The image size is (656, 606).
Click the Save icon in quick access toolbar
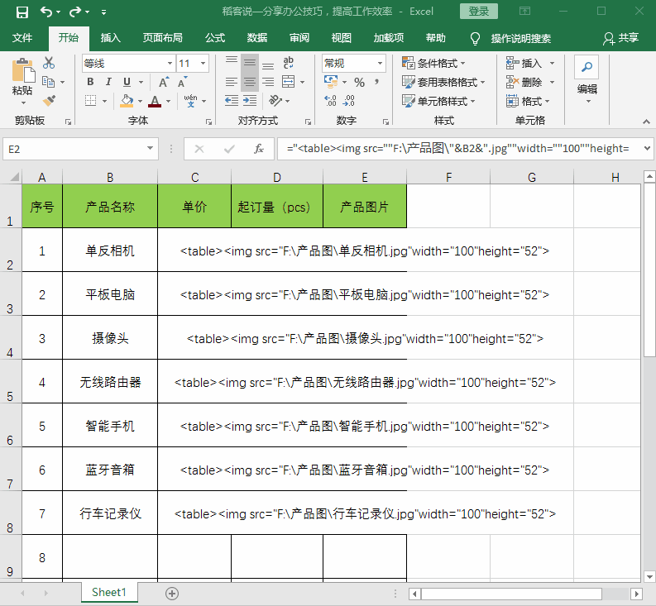[22, 12]
